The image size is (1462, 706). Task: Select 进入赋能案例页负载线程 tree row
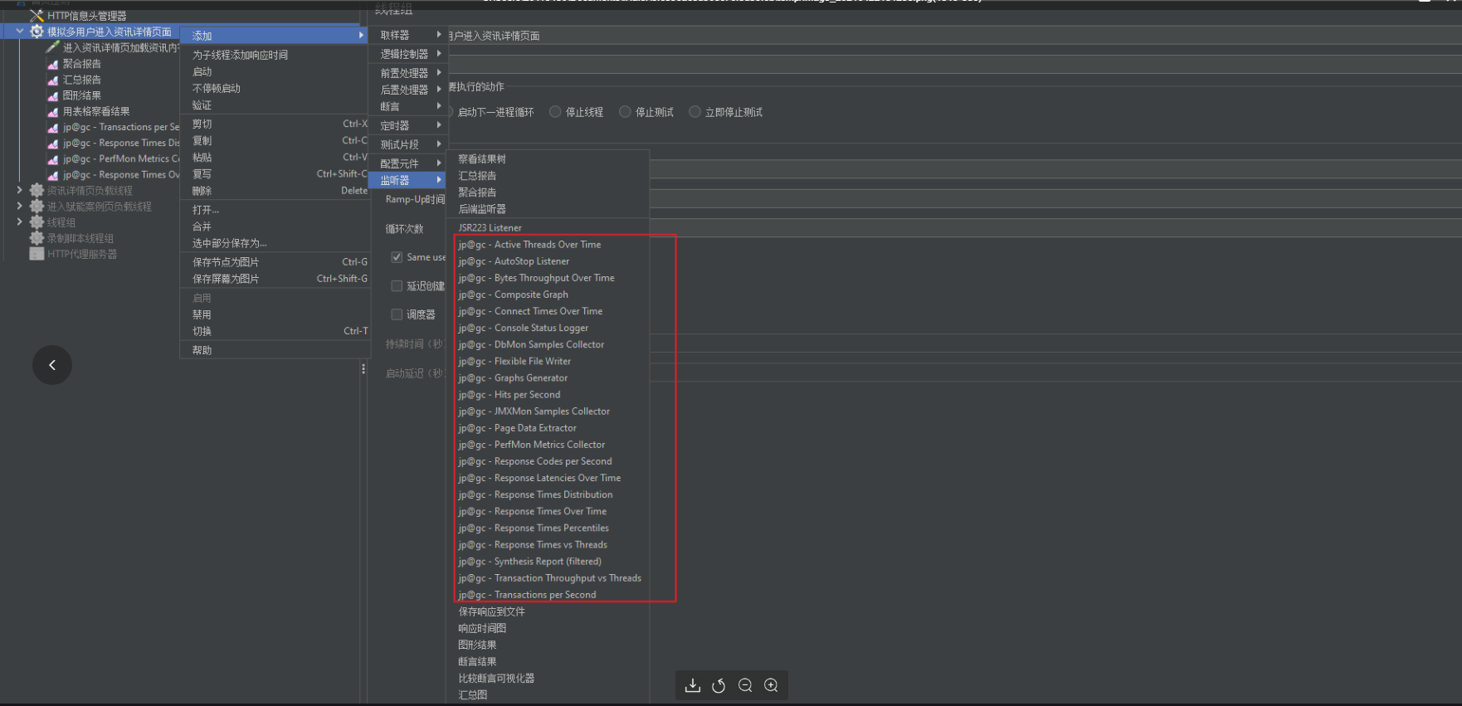click(x=99, y=207)
